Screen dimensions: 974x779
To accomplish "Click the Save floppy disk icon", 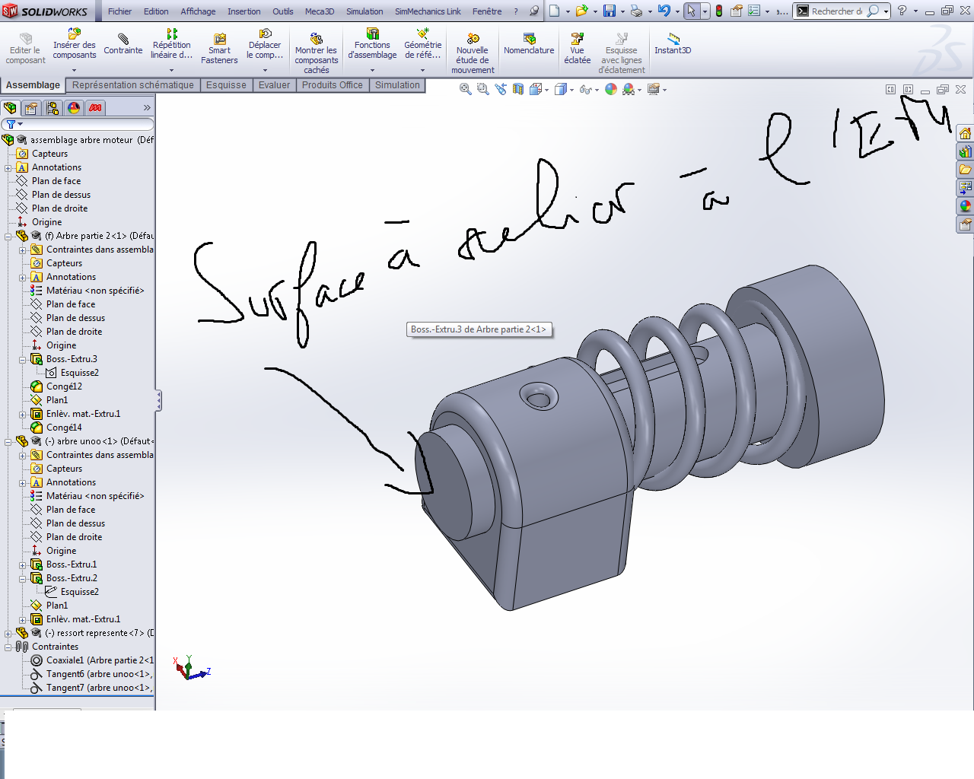I will pyautogui.click(x=610, y=11).
